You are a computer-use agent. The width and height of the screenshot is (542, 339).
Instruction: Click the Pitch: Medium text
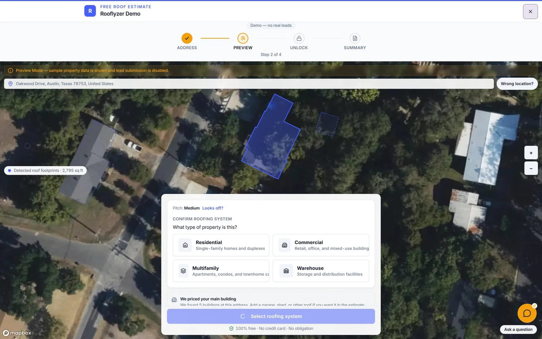186,208
